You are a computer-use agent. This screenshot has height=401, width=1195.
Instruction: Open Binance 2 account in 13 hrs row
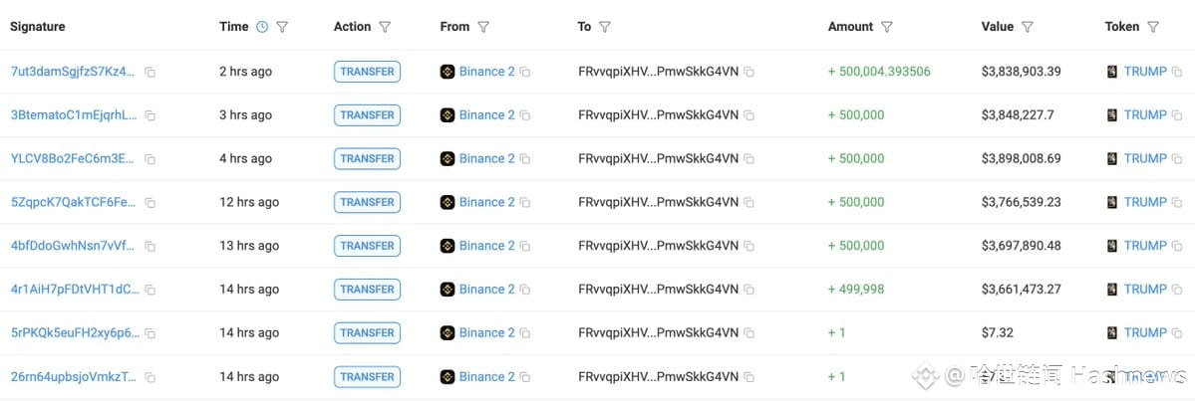[486, 246]
